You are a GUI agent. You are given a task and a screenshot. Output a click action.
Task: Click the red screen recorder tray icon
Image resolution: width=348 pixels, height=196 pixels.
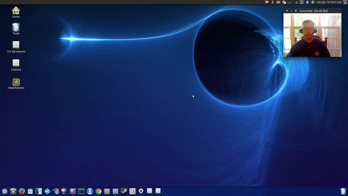(278, 2)
